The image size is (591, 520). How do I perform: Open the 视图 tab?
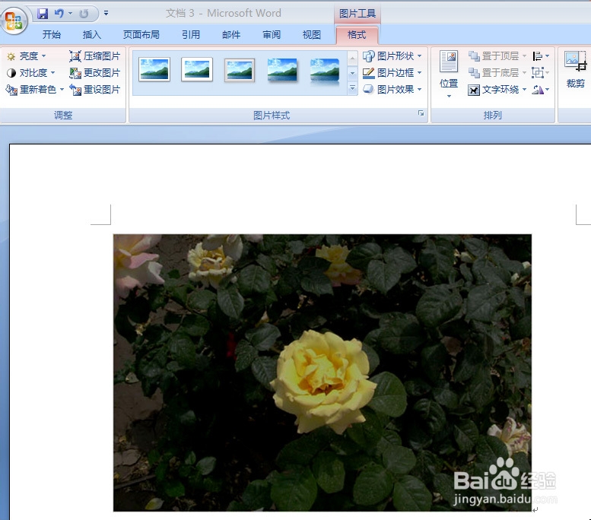pyautogui.click(x=312, y=35)
